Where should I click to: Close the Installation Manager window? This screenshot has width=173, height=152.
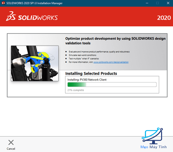pyautogui.click(x=168, y=3)
